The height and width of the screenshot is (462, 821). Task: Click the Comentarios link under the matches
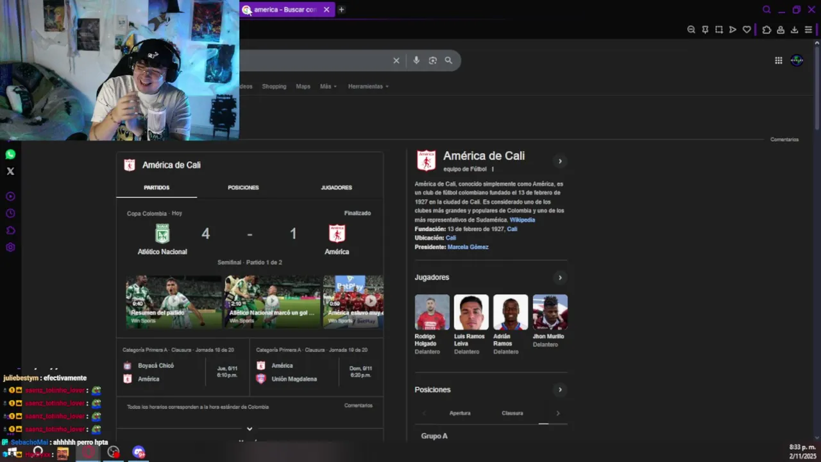coord(358,406)
